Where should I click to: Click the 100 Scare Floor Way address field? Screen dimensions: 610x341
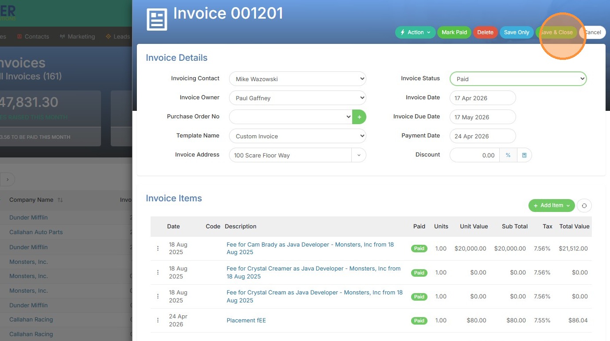coord(290,155)
